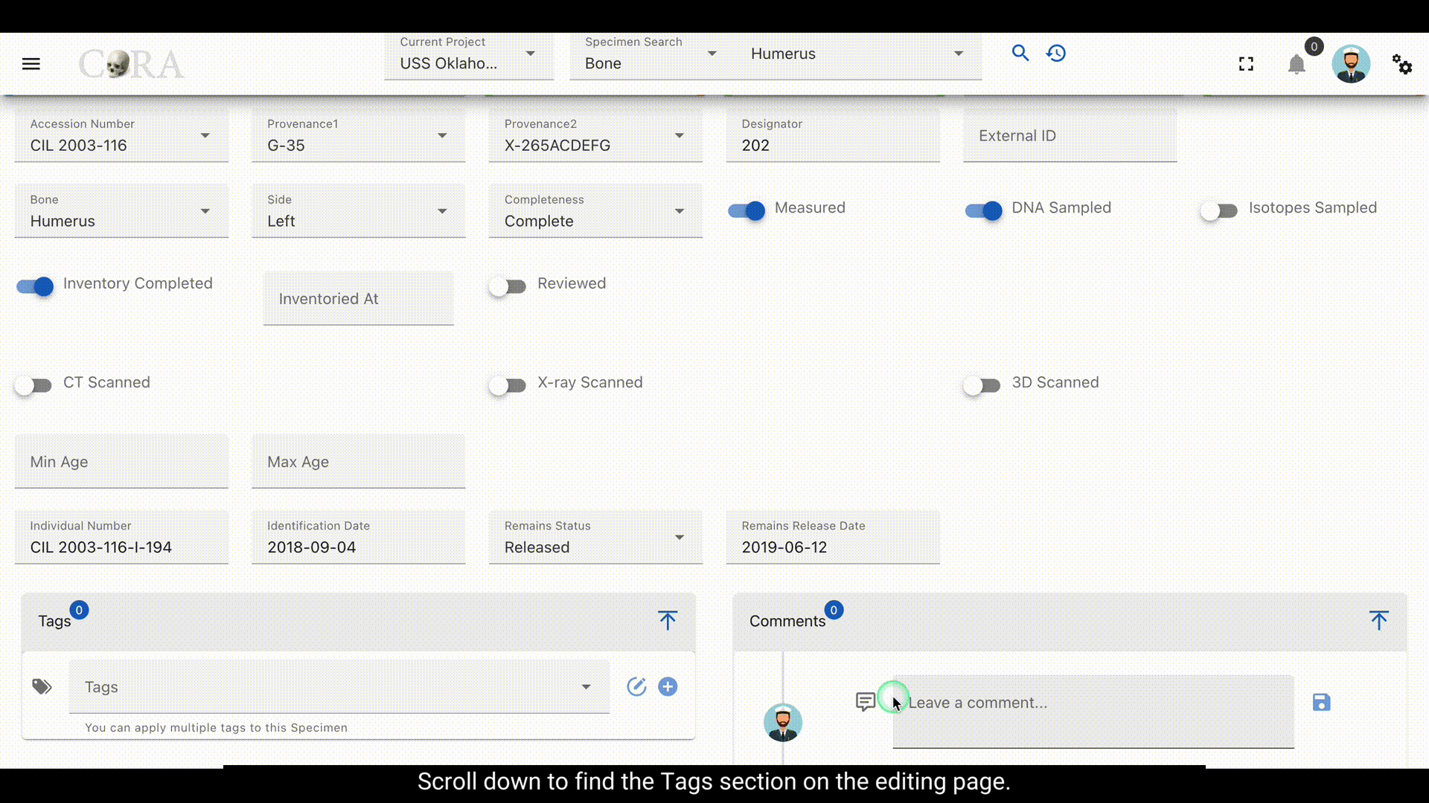Toggle the Inventory Completed switch

35,286
